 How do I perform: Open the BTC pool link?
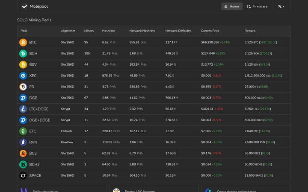pos(33,42)
